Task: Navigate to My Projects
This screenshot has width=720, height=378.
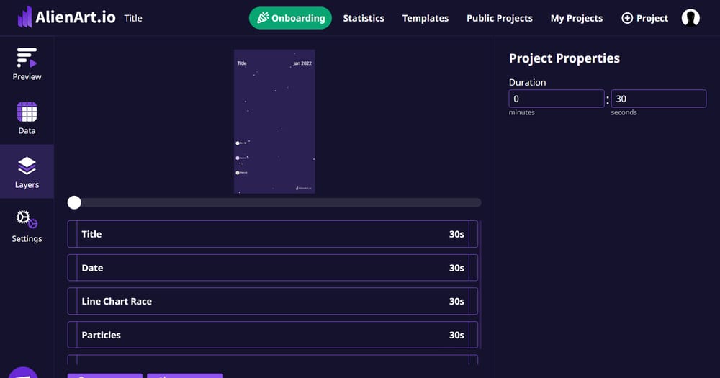Action: [577, 18]
